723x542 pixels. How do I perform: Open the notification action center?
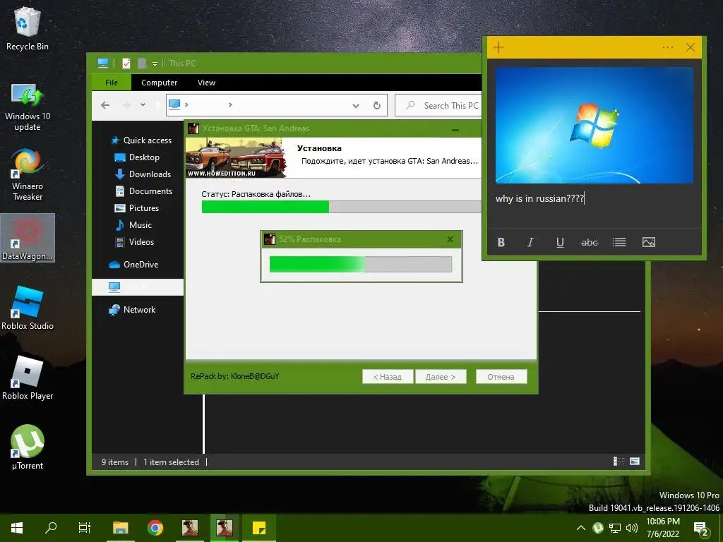click(x=701, y=529)
